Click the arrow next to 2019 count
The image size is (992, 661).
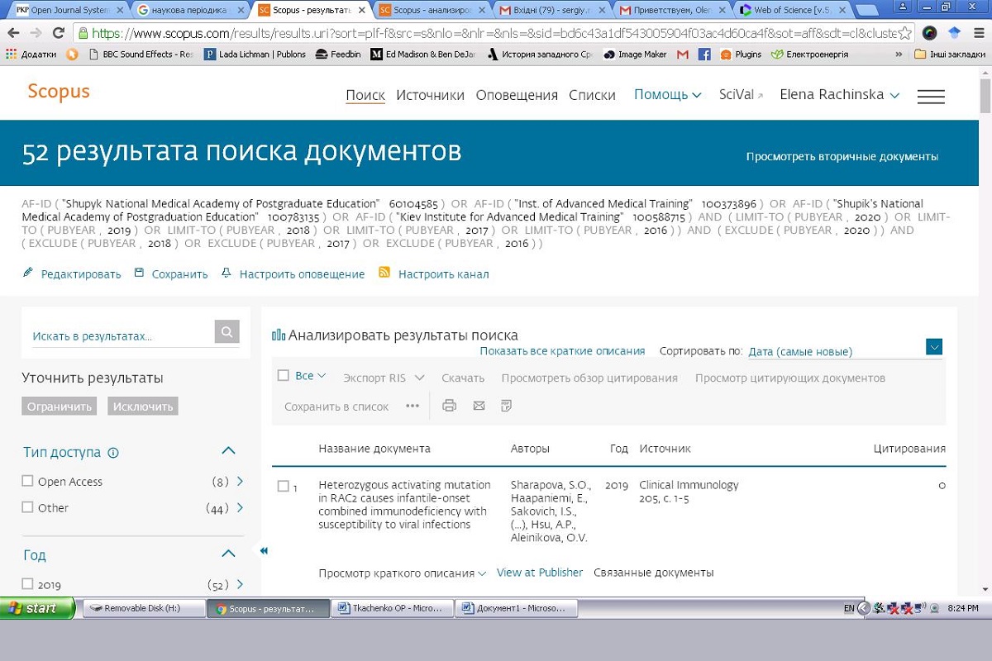pyautogui.click(x=240, y=584)
